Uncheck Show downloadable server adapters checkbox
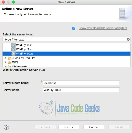Image resolution: width=132 pixels, height=133 pixels. pyautogui.click(x=74, y=28)
